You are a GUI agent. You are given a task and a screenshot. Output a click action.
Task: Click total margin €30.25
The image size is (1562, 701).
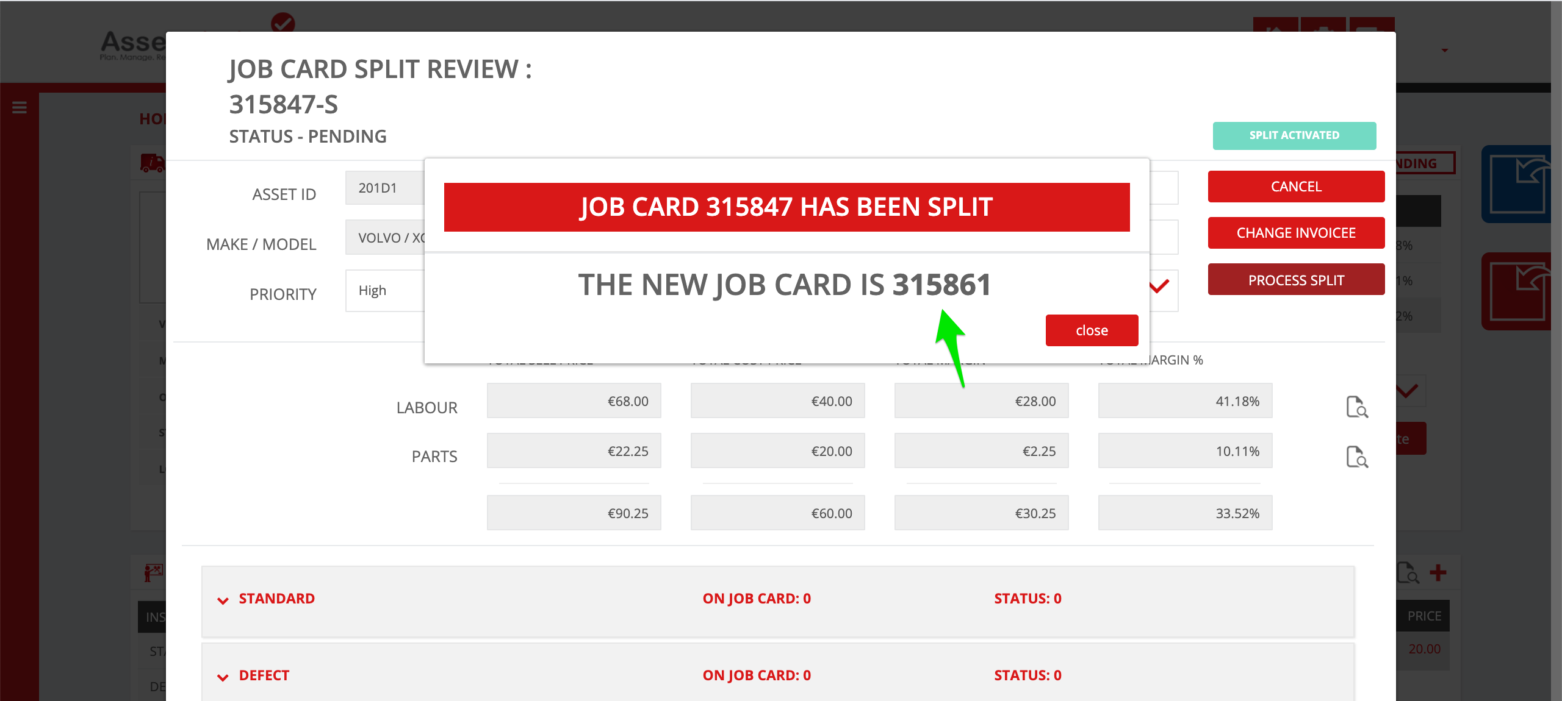point(982,513)
